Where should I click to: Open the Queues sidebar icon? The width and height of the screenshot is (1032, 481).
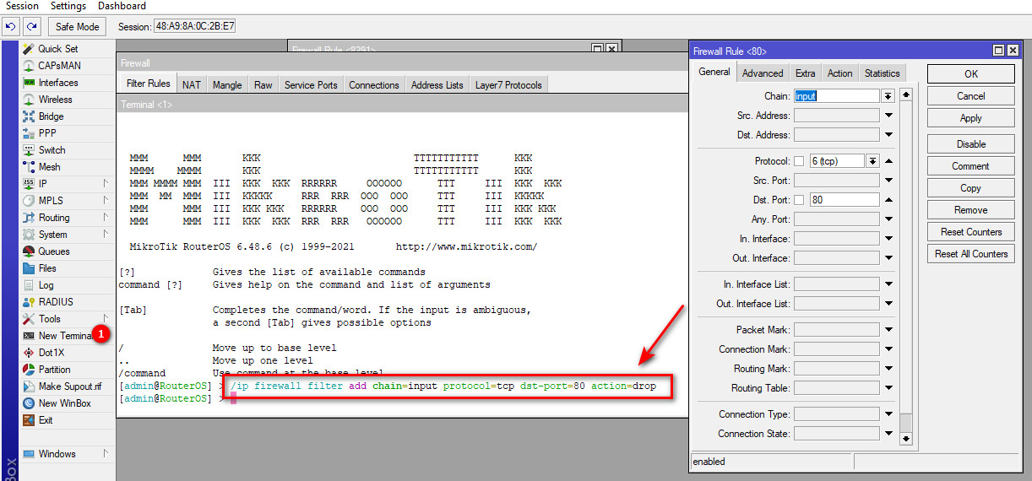(x=29, y=251)
